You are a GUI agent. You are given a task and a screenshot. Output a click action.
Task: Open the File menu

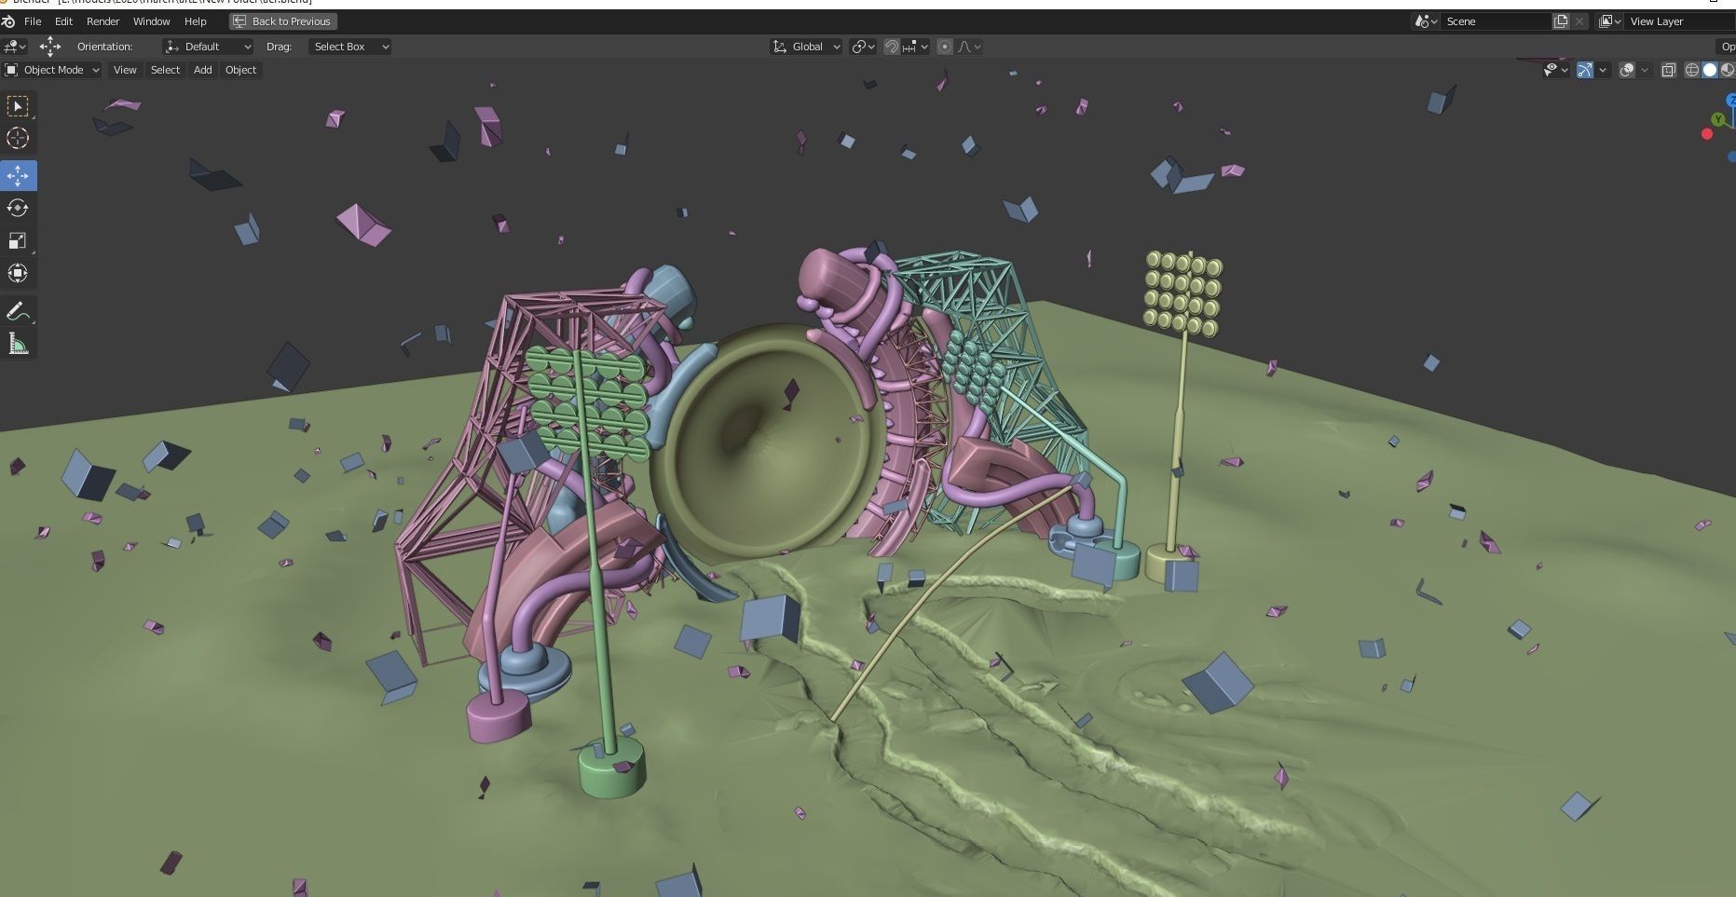pos(33,21)
